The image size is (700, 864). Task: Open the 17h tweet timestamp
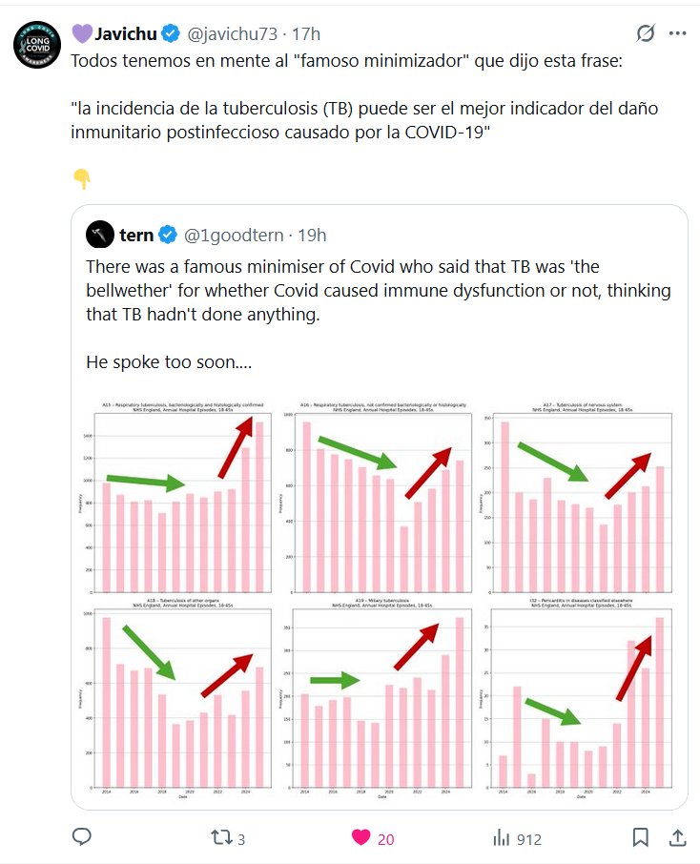pyautogui.click(x=306, y=34)
